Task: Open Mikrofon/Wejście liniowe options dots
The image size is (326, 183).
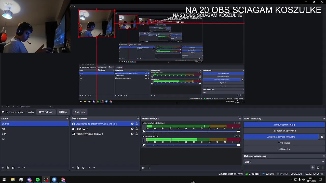Action: [144, 127]
